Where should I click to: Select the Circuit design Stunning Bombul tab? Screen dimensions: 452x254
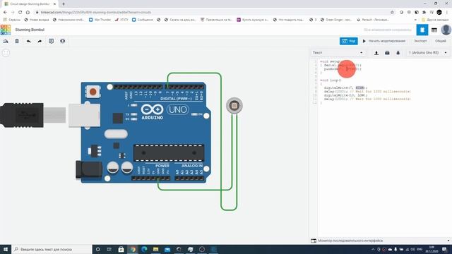tap(30, 4)
